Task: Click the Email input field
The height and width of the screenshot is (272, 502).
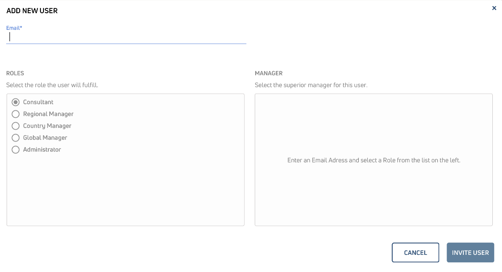Action: click(x=126, y=37)
